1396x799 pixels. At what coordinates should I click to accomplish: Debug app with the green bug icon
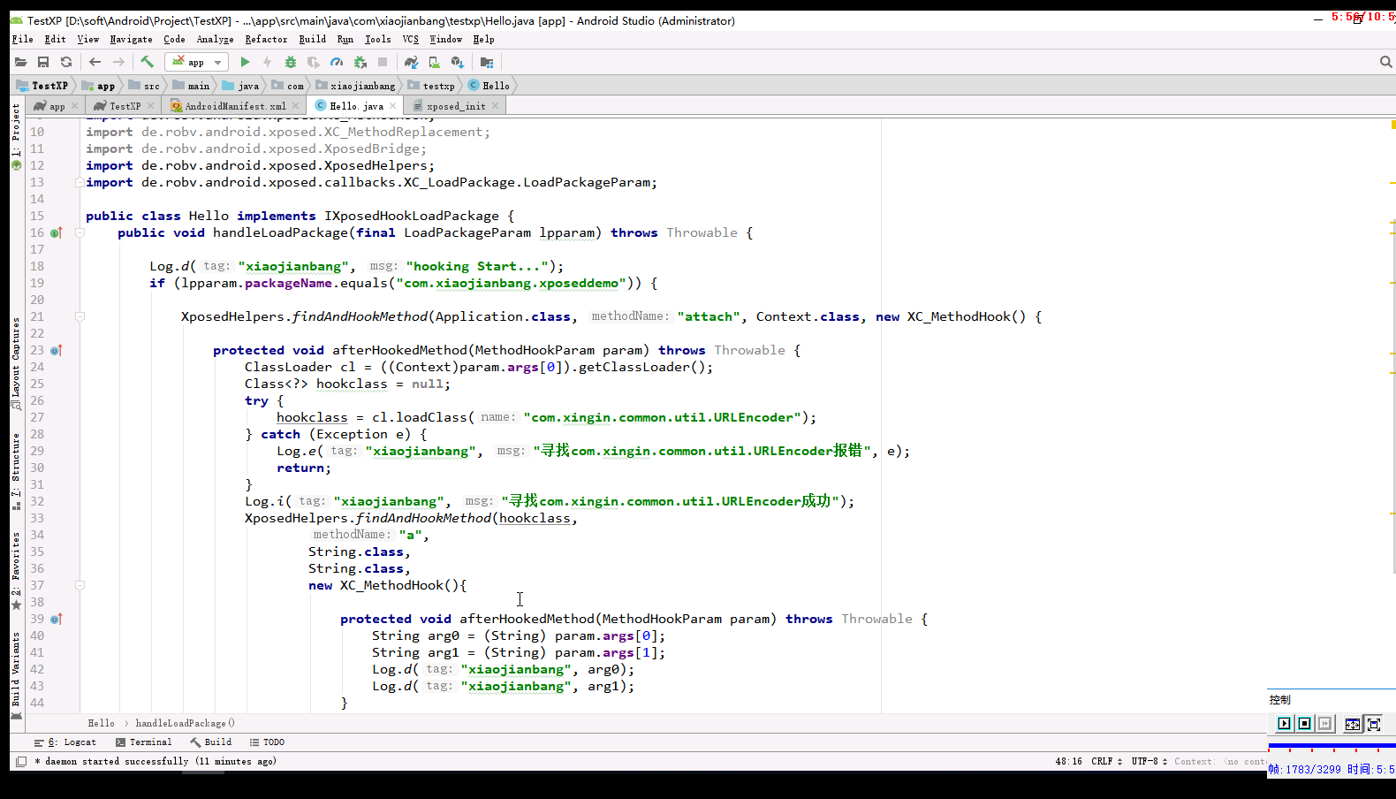click(x=291, y=62)
